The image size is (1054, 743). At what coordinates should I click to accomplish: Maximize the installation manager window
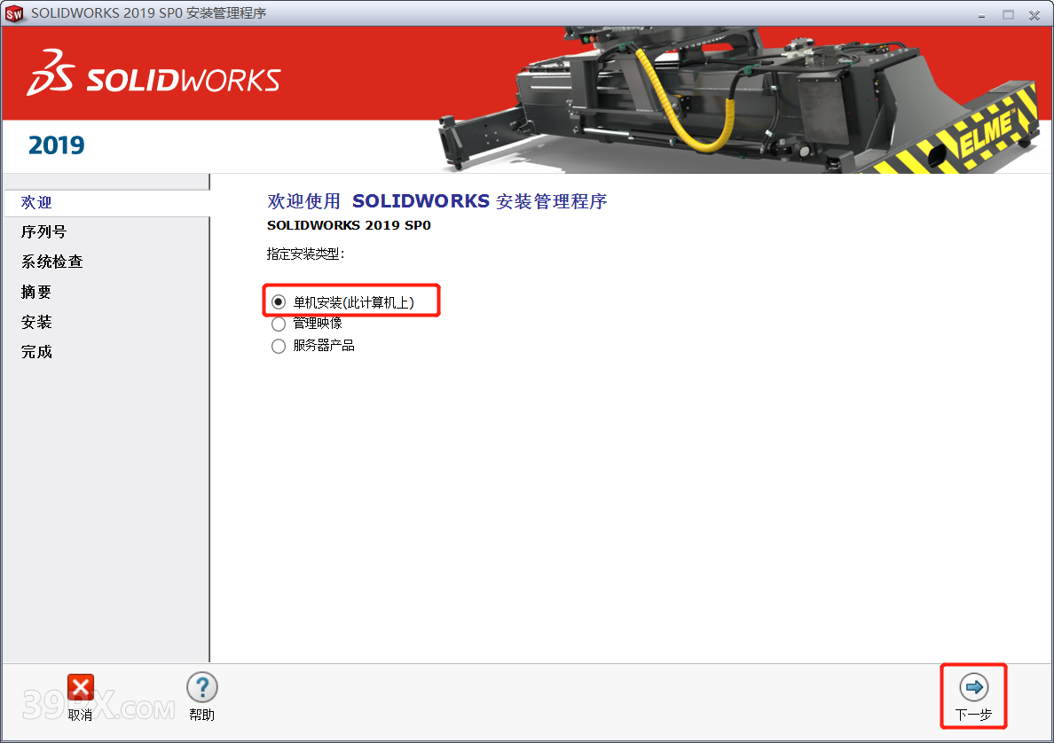1008,14
